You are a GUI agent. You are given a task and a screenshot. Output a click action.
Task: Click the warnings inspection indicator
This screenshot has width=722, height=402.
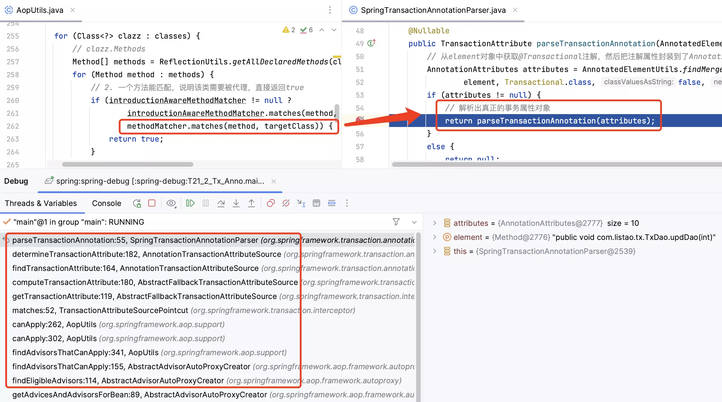click(289, 30)
